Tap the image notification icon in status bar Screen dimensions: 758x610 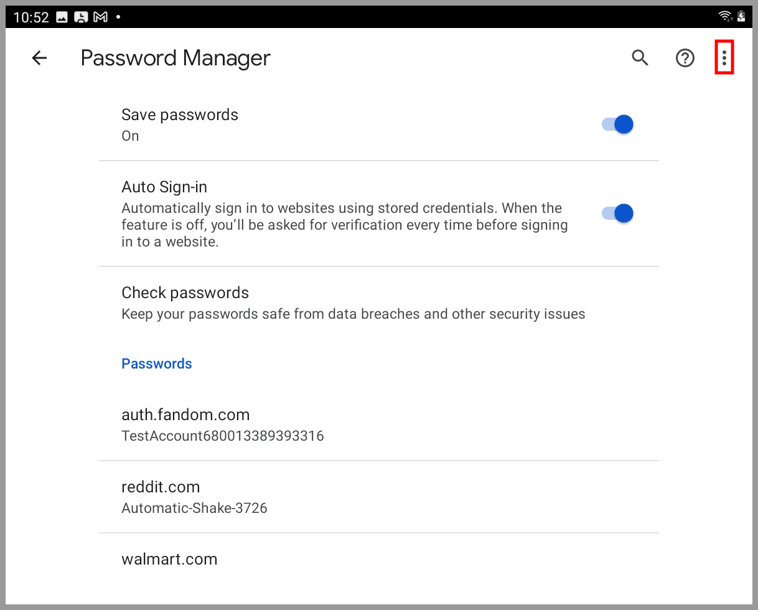62,17
